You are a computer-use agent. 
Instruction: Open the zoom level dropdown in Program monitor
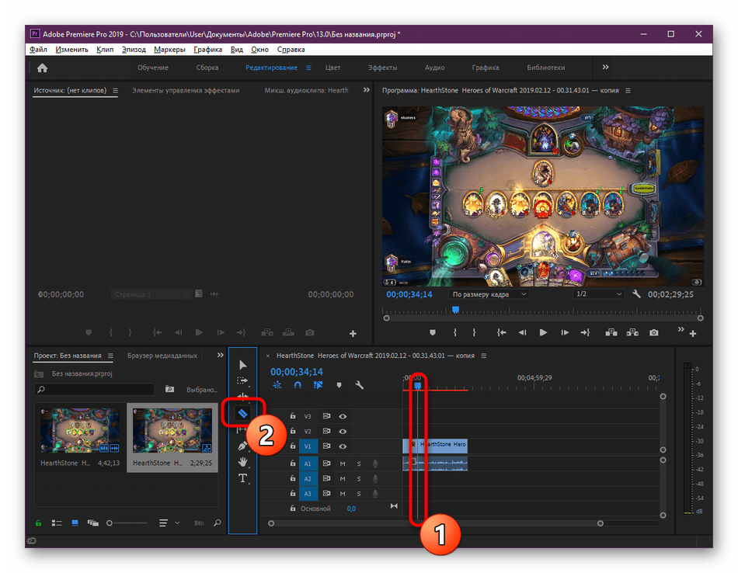click(489, 295)
